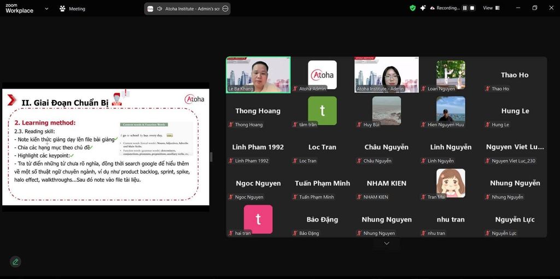Expand next page of participants chevron
Screen dimensions: 560x279
click(387, 243)
